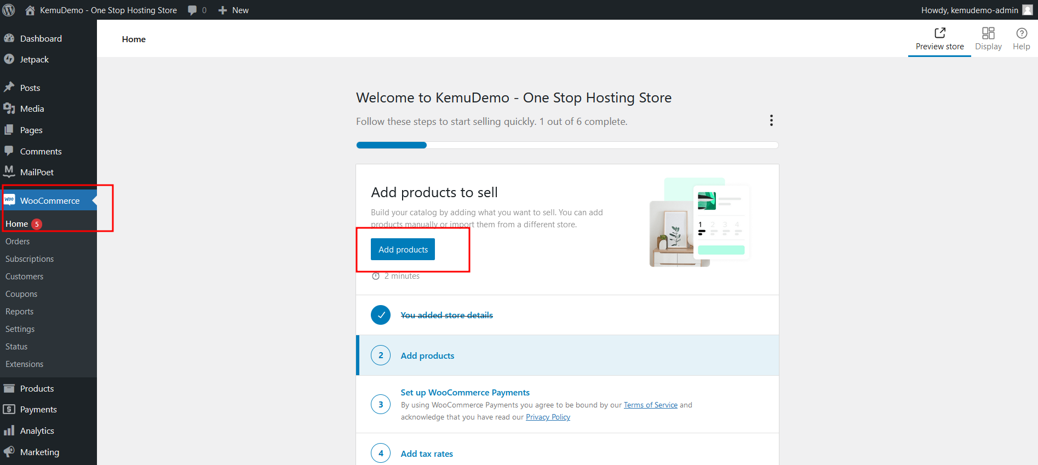Open Reports submenu item

click(x=19, y=312)
